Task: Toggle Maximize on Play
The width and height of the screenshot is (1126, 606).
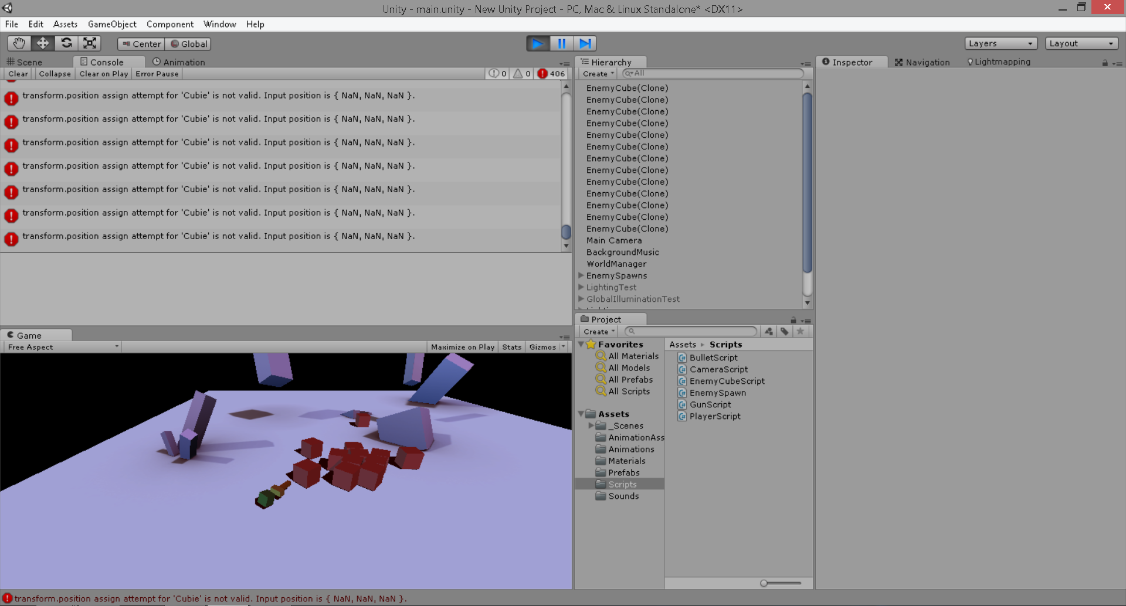Action: [462, 347]
